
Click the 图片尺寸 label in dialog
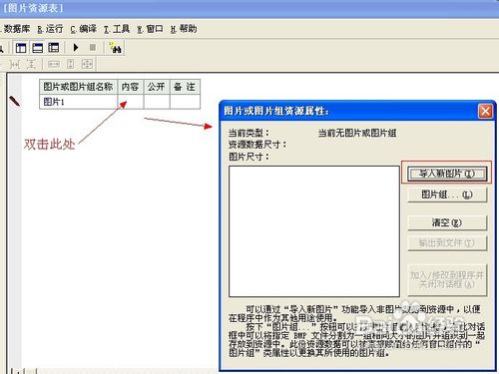point(249,157)
